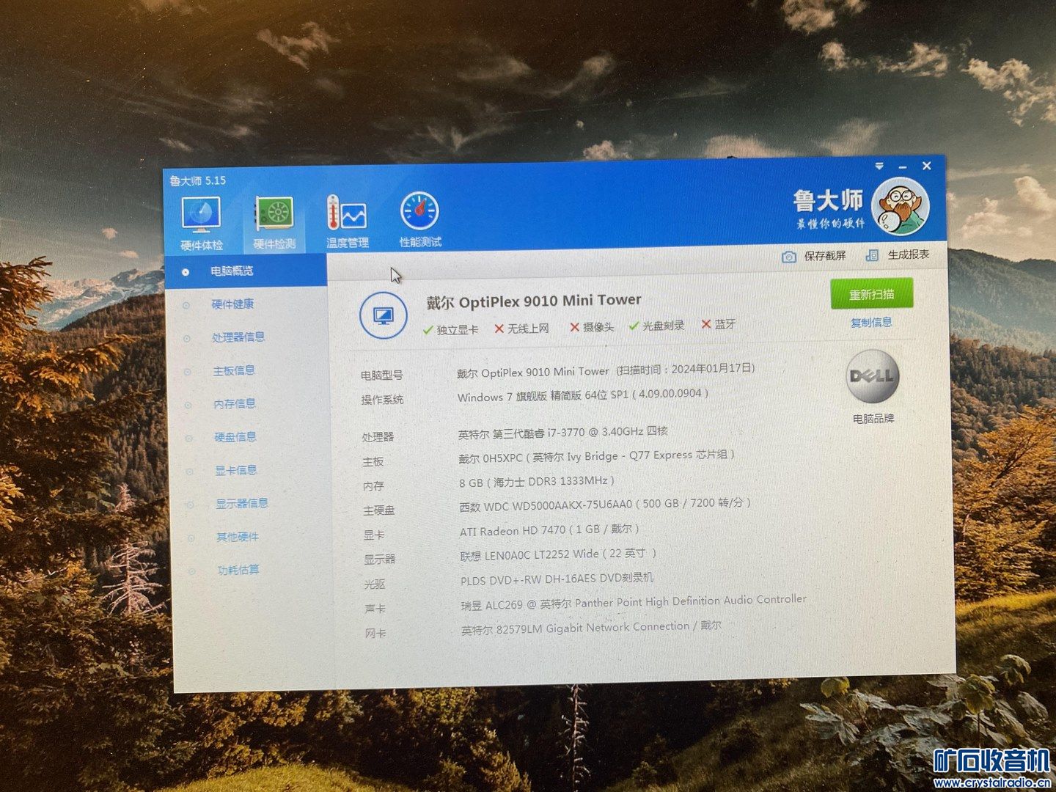The height and width of the screenshot is (792, 1056).
Task: Minimize the 鲁大师 window
Action: (x=903, y=167)
